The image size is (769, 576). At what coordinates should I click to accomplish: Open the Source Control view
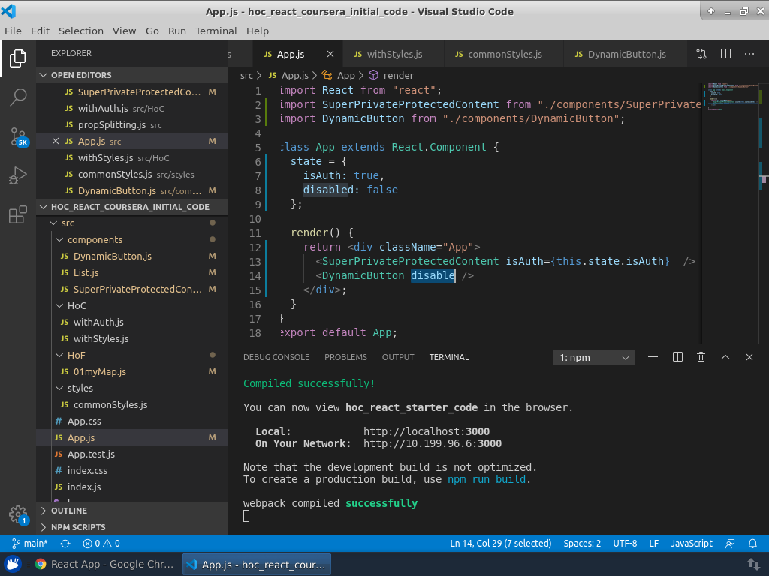click(18, 136)
